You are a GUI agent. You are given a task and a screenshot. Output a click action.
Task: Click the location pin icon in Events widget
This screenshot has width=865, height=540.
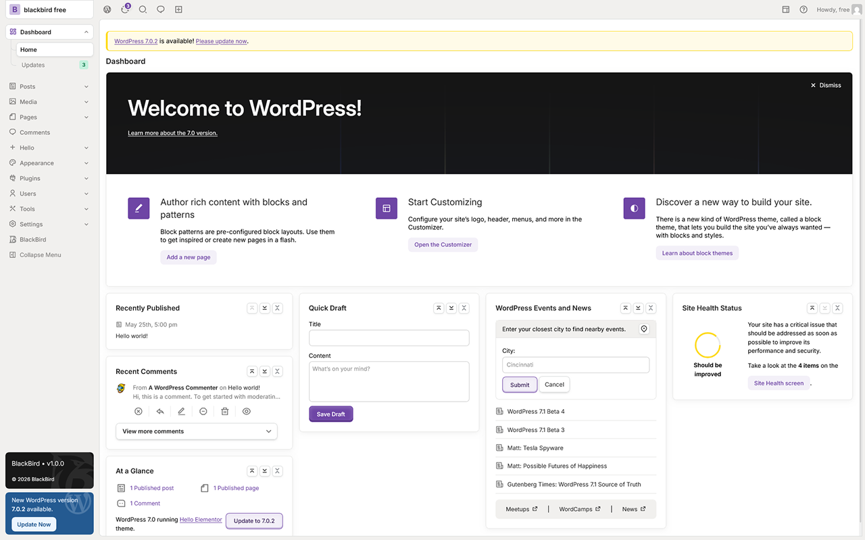(644, 329)
